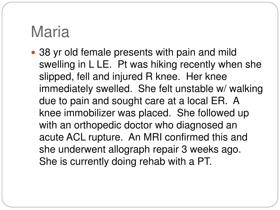
Task: Click the words "She is currently"
Action: point(74,162)
